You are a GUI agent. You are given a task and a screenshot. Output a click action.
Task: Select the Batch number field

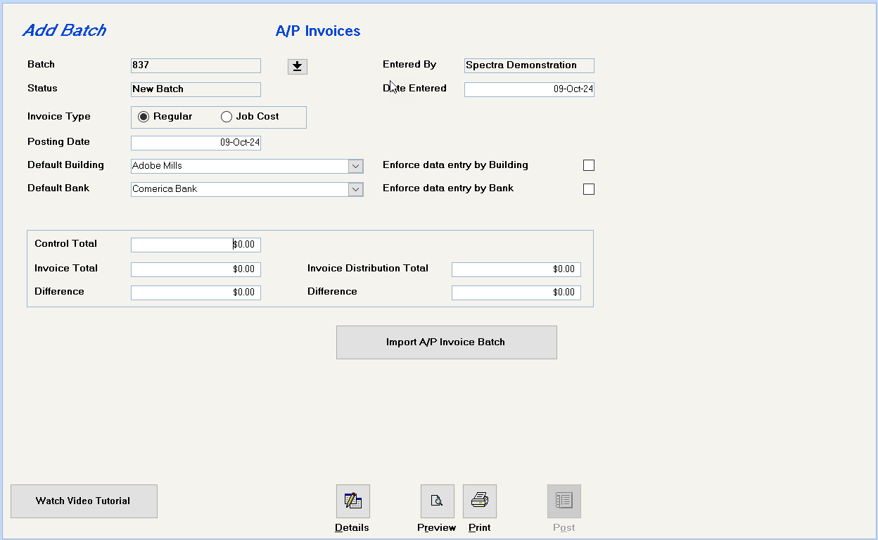point(196,65)
